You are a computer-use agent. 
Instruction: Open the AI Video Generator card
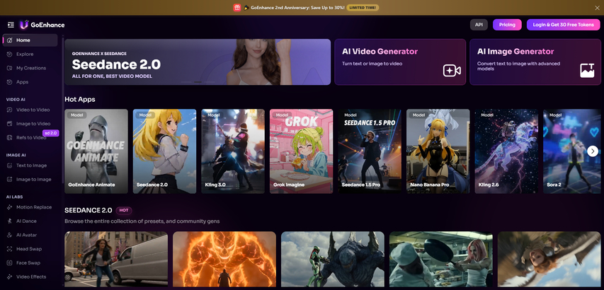pyautogui.click(x=400, y=62)
